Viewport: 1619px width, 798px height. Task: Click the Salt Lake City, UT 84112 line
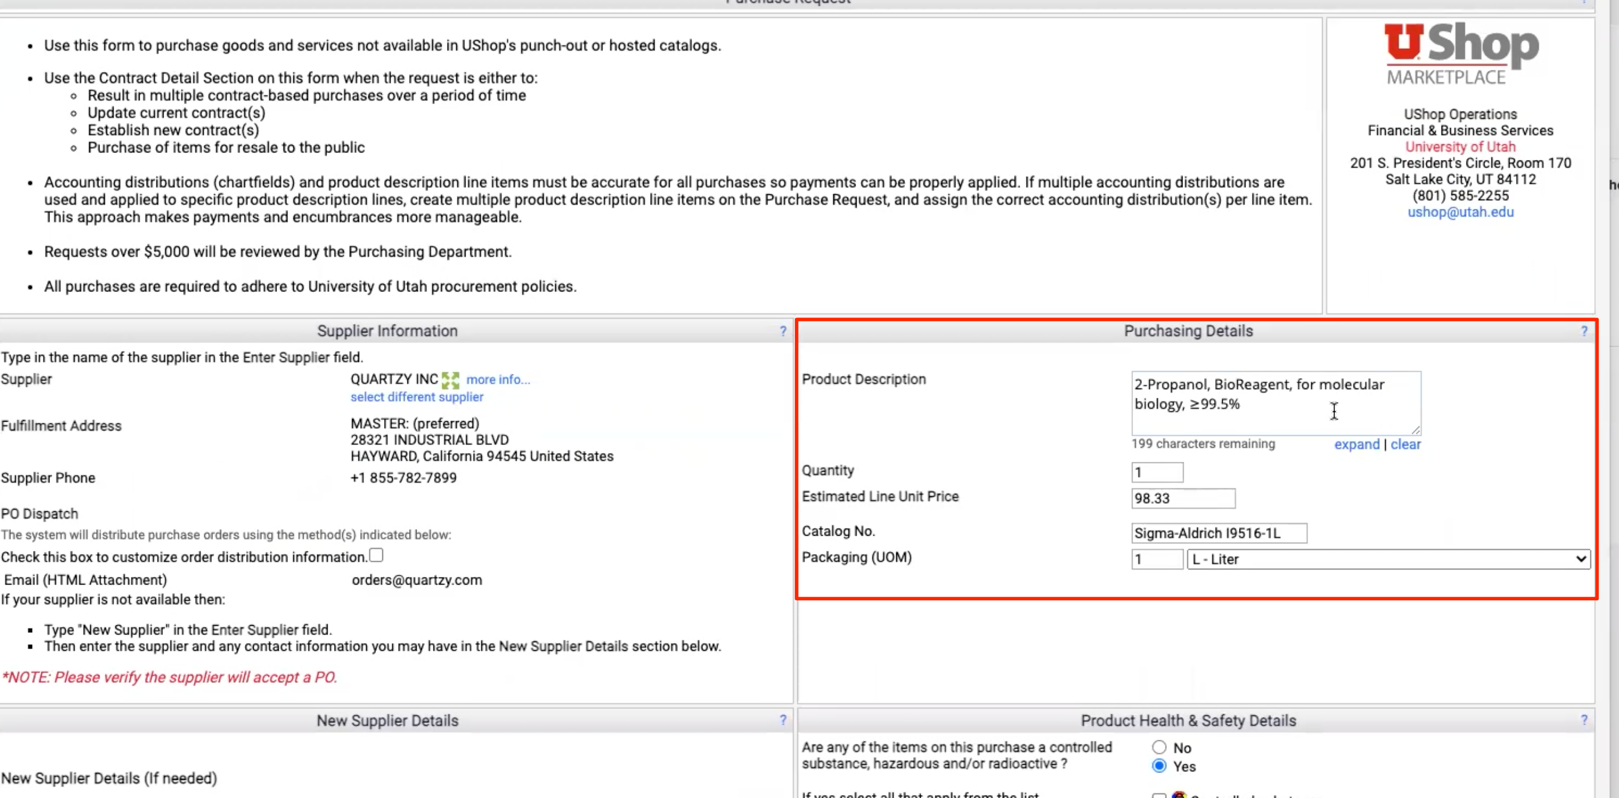1460,179
